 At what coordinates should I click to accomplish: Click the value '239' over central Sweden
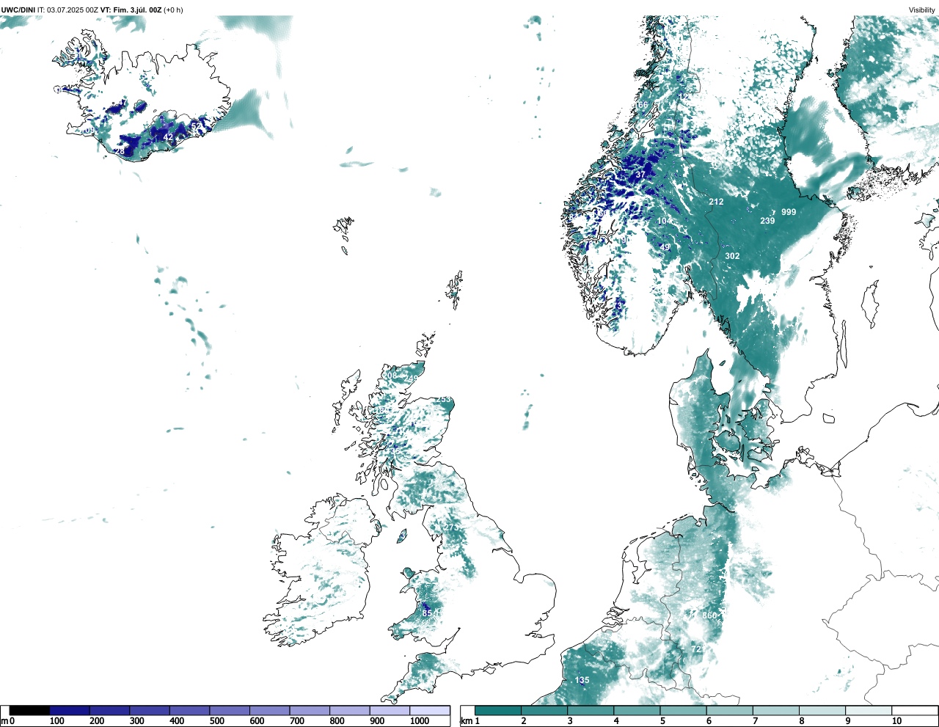click(767, 221)
